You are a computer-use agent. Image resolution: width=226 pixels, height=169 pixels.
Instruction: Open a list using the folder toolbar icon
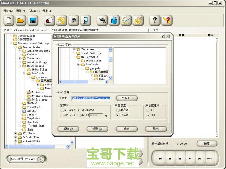tap(21, 20)
